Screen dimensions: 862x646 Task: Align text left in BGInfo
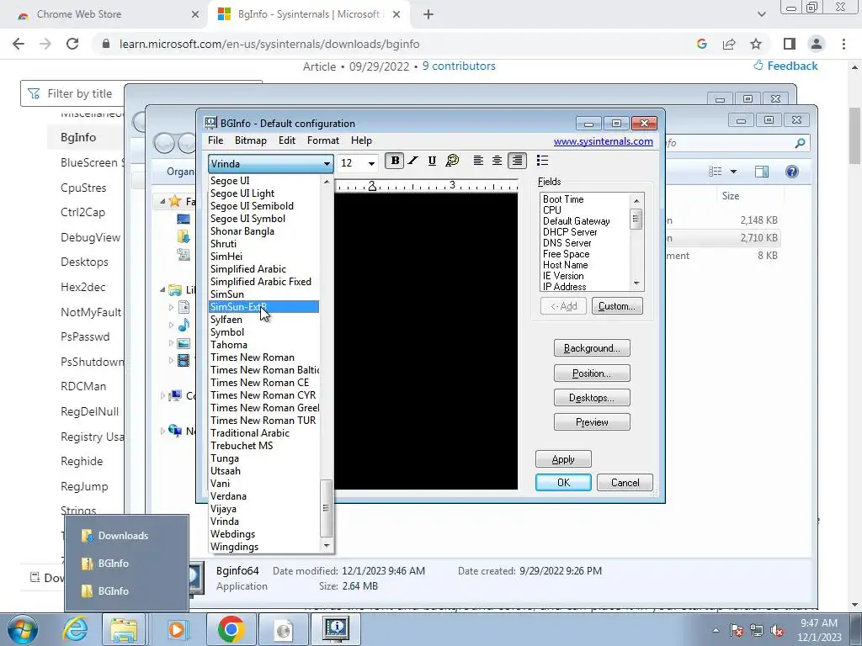pyautogui.click(x=478, y=161)
